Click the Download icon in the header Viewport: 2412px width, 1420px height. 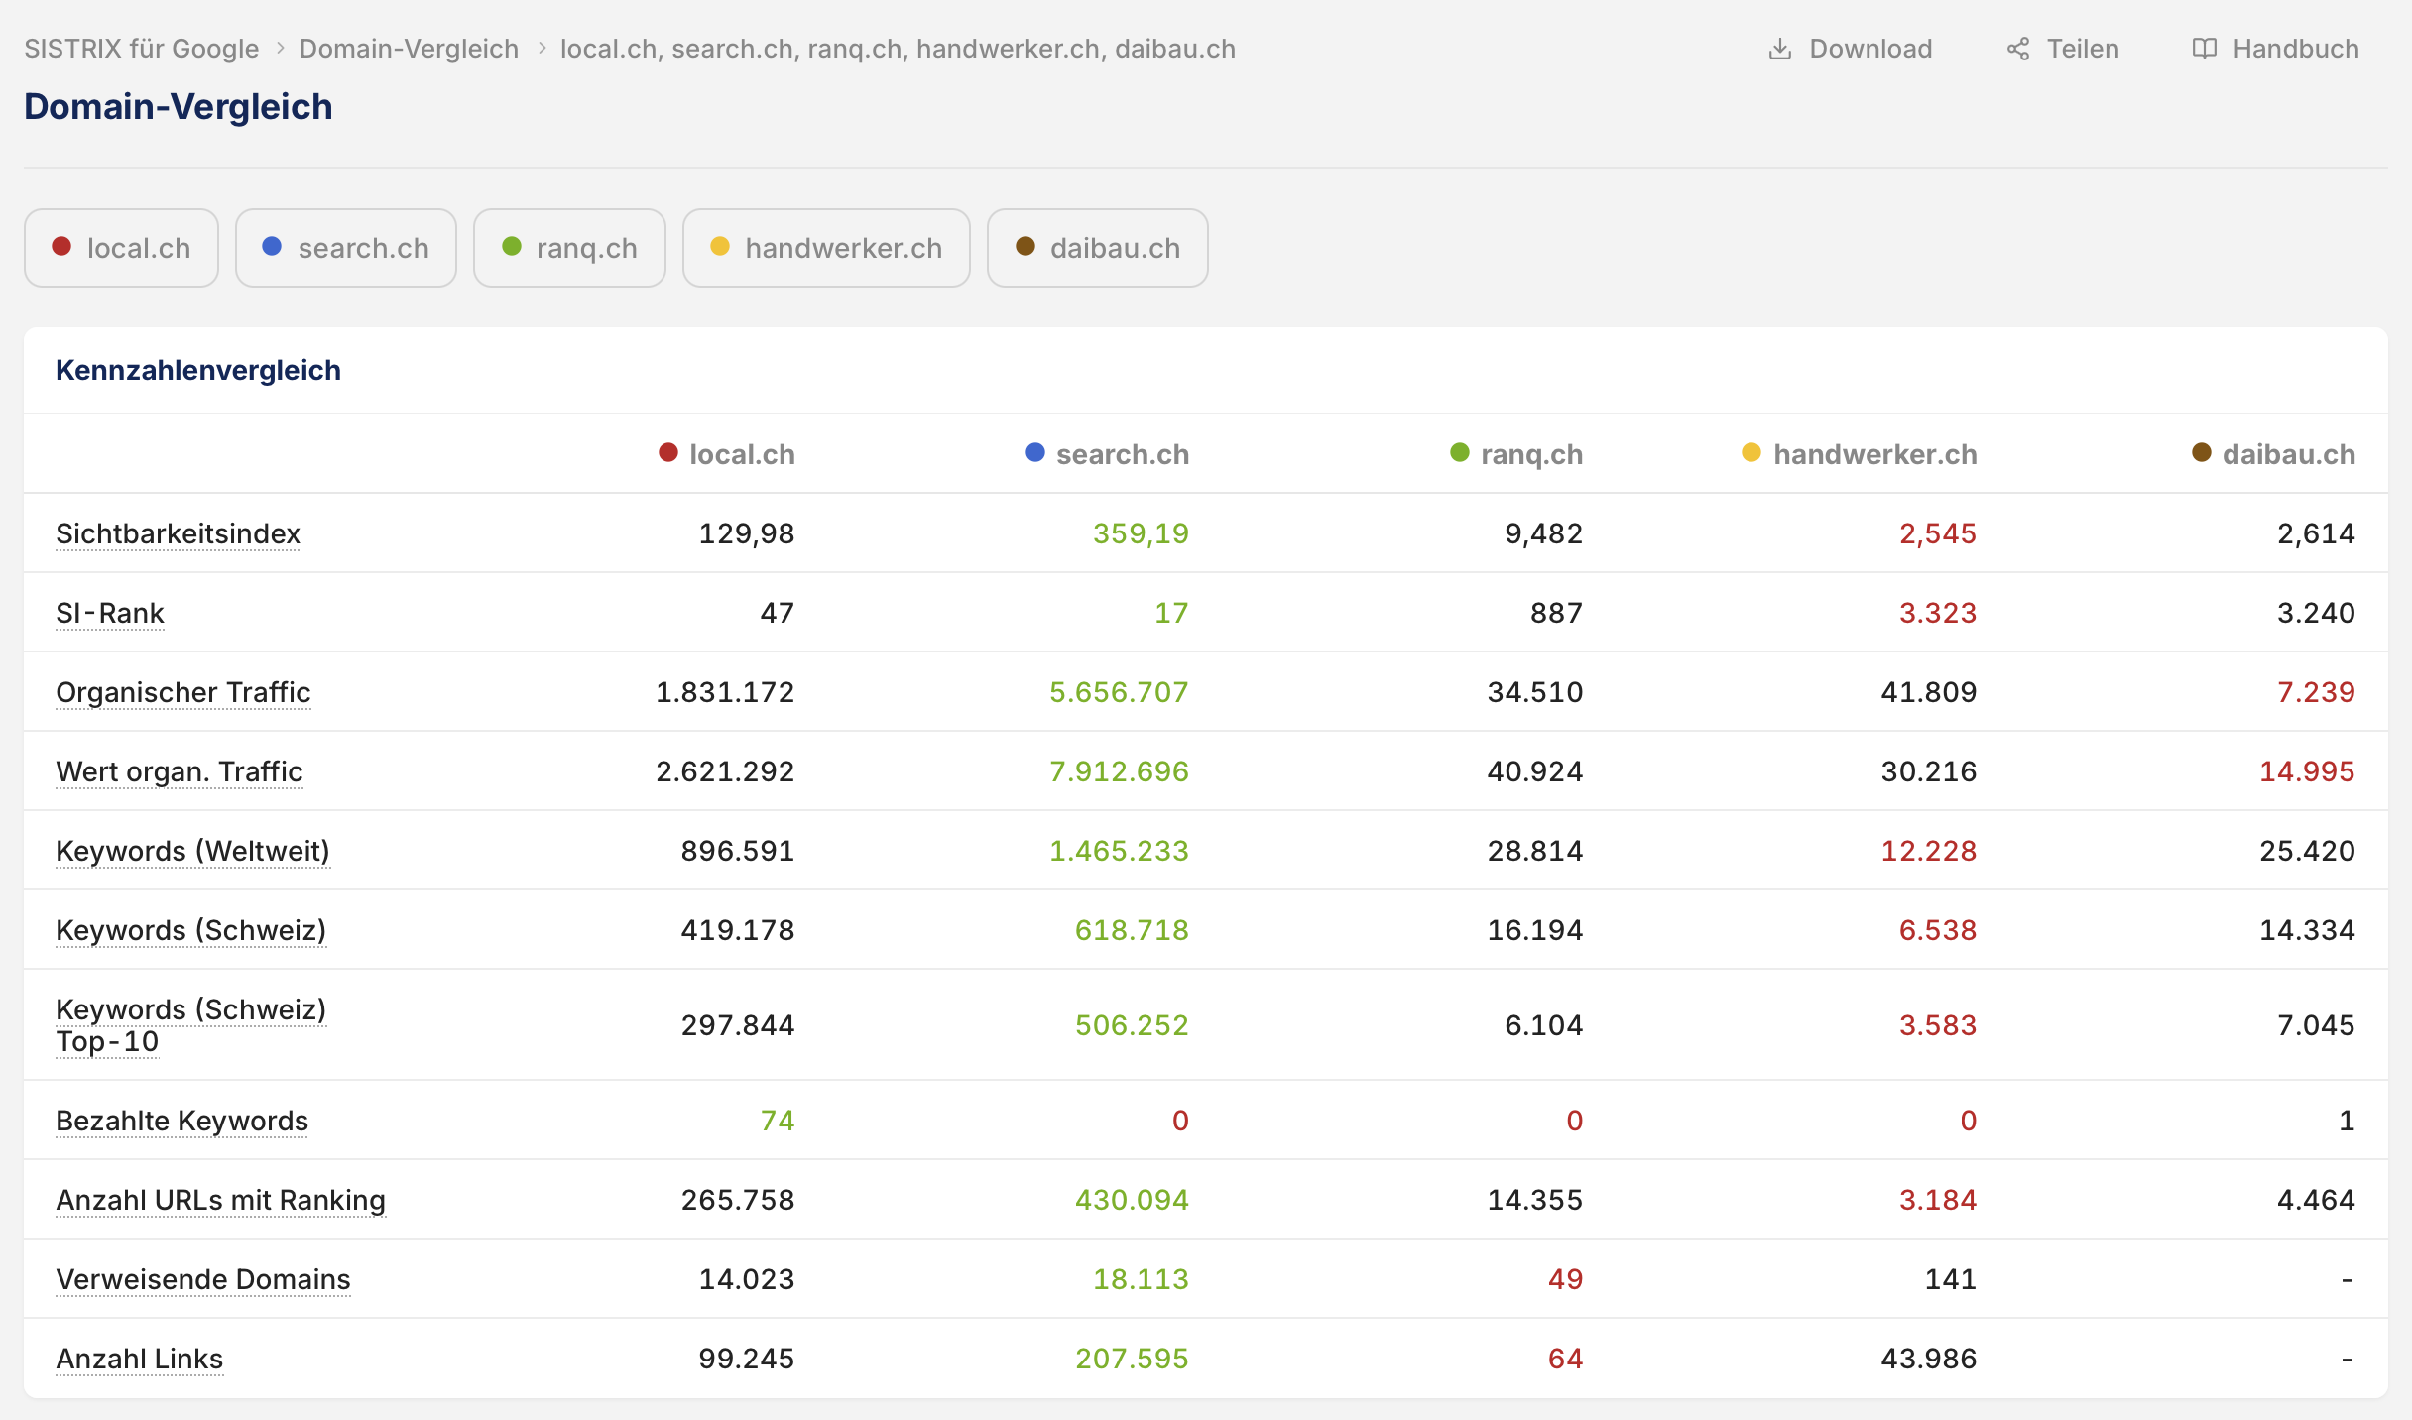[x=1780, y=49]
